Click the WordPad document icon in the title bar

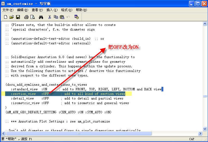point(3,4)
